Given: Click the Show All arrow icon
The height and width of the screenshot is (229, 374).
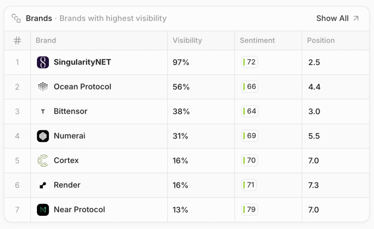Looking at the screenshot, I should tap(356, 18).
